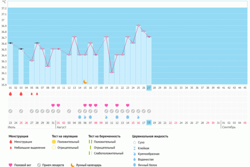The image size is (250, 167).
Task: Click the orange moon icon in the chart
Action: [85, 82]
